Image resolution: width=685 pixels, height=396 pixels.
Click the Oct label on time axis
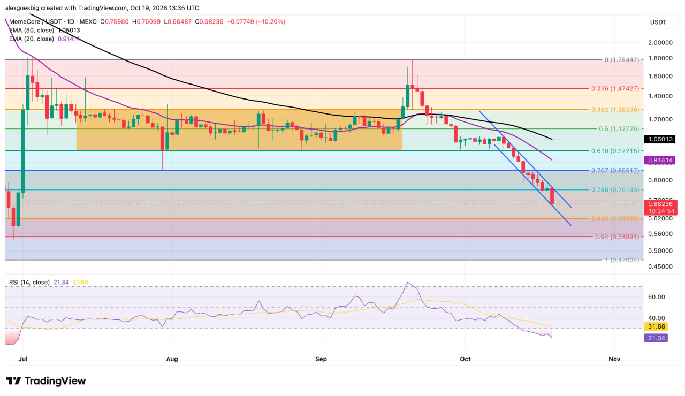point(465,359)
